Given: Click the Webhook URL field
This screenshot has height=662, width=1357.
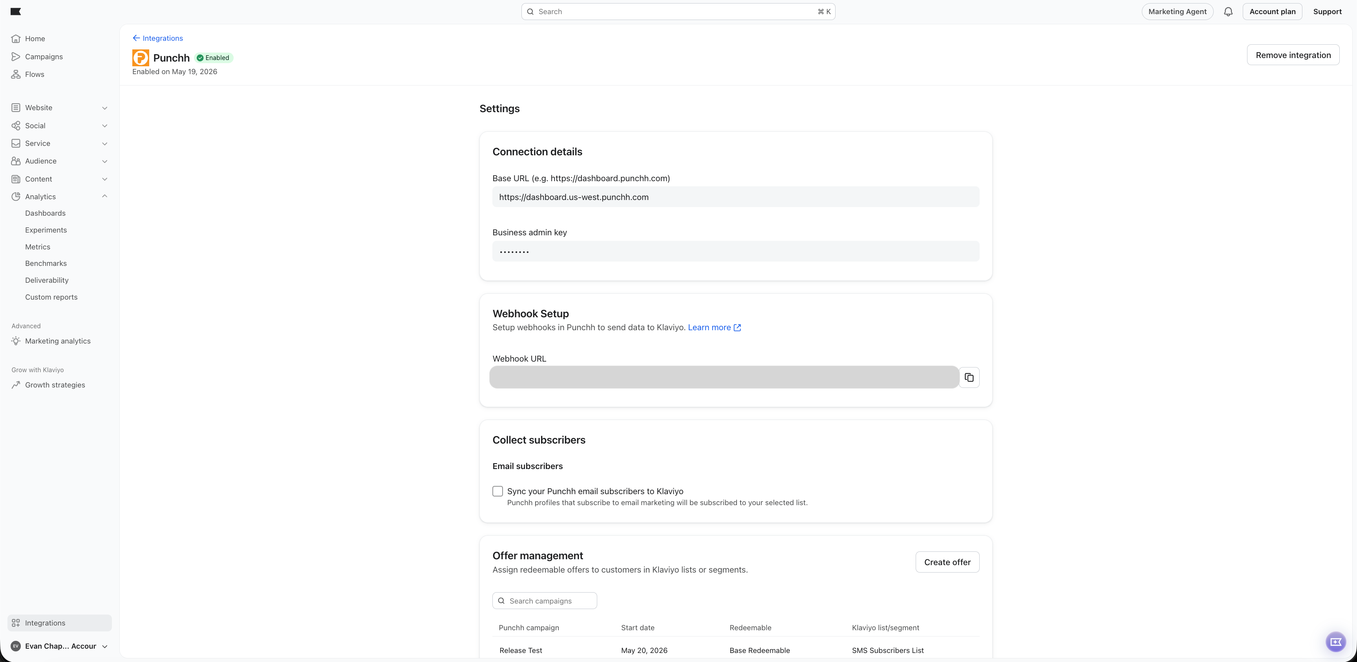Looking at the screenshot, I should pos(724,377).
